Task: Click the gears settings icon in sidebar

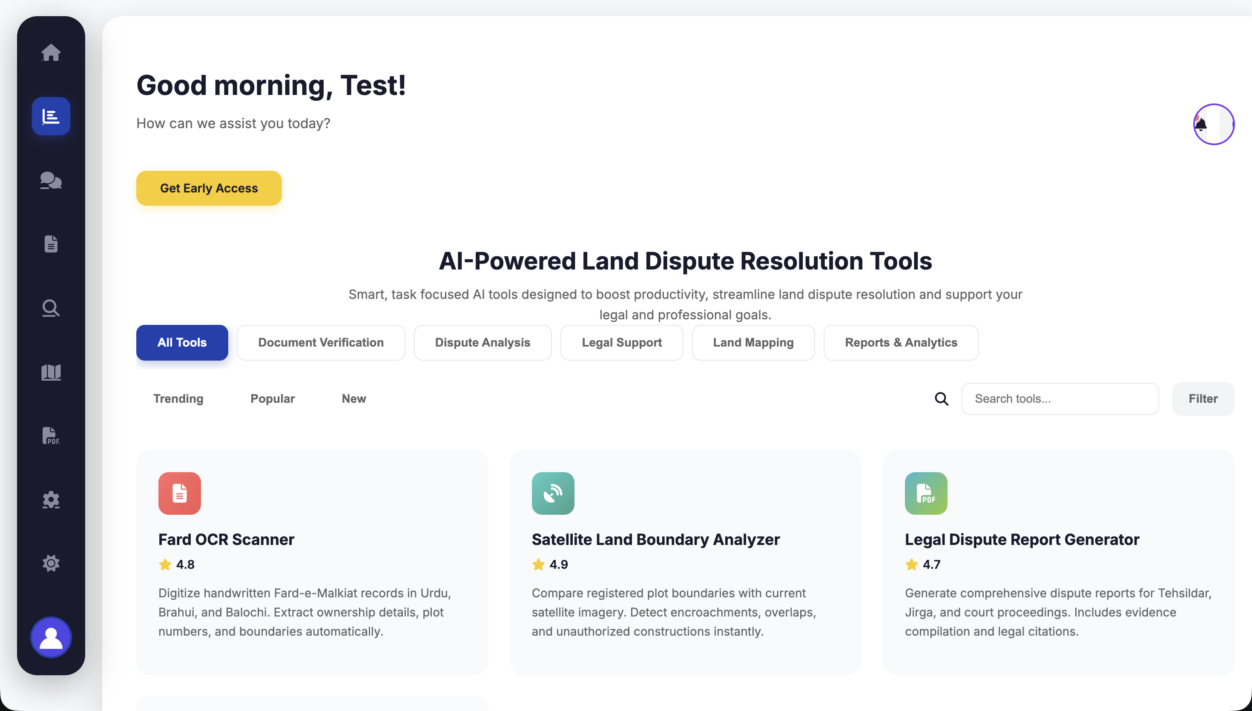Action: (x=51, y=500)
